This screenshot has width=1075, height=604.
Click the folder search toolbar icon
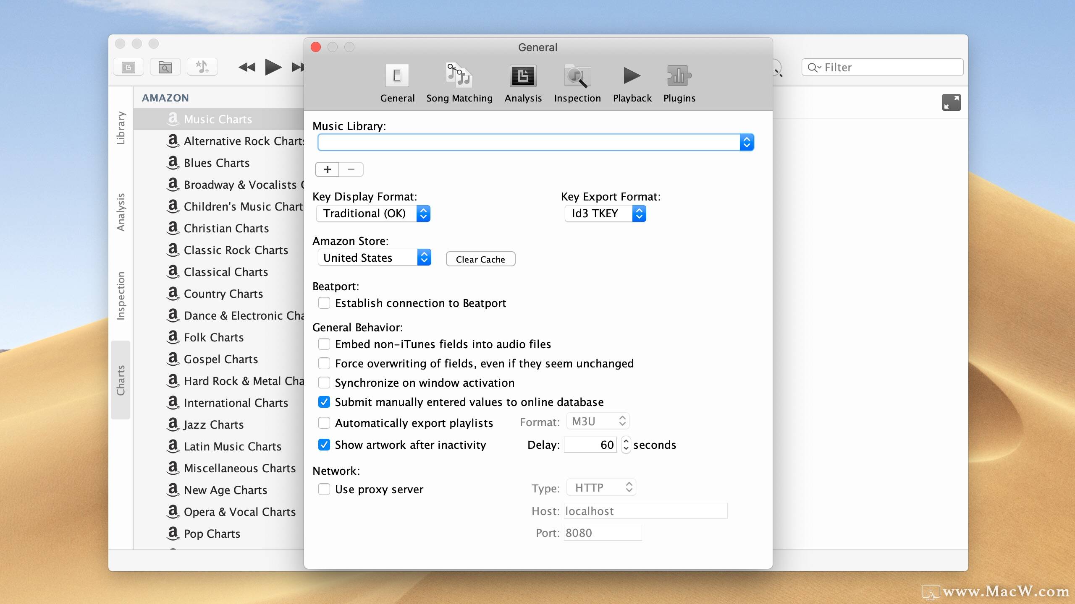pyautogui.click(x=165, y=67)
